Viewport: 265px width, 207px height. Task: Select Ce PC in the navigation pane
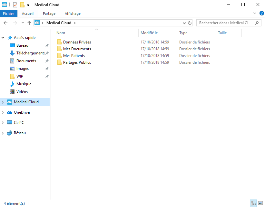click(x=19, y=122)
